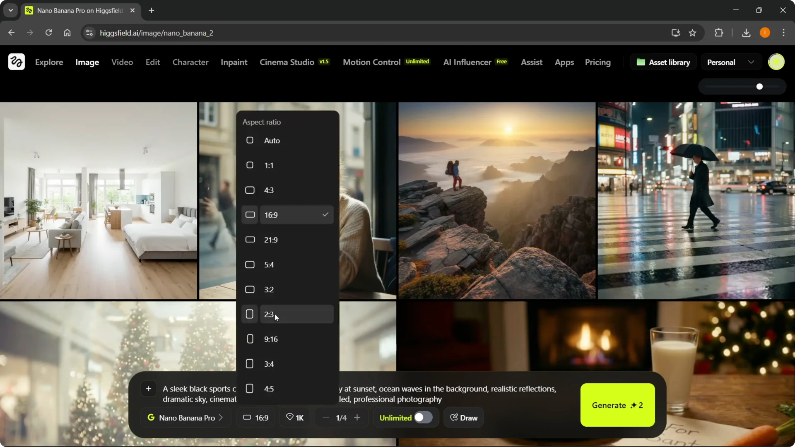Increase image count with the plus stepper

coord(358,417)
